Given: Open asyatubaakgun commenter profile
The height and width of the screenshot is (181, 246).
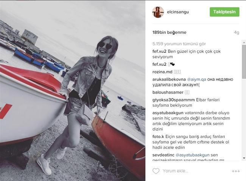Looking at the screenshot, I should pyautogui.click(x=168, y=113).
